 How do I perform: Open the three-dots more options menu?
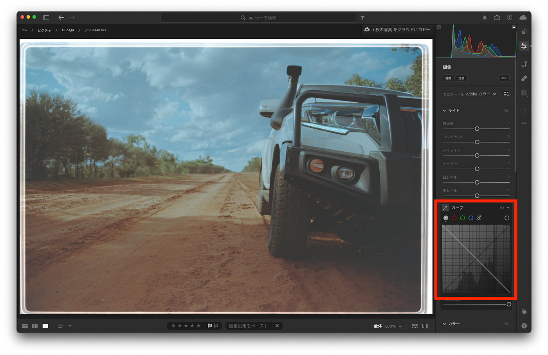524,123
